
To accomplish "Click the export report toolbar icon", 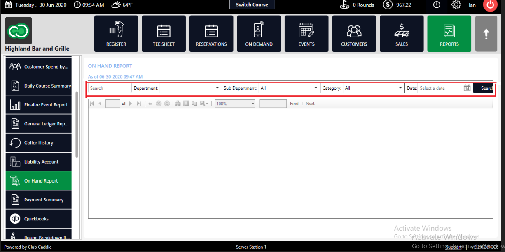I will tap(204, 104).
